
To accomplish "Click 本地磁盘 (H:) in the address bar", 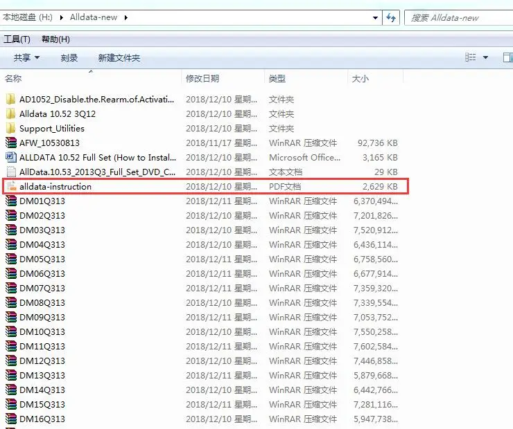I will pyautogui.click(x=28, y=17).
